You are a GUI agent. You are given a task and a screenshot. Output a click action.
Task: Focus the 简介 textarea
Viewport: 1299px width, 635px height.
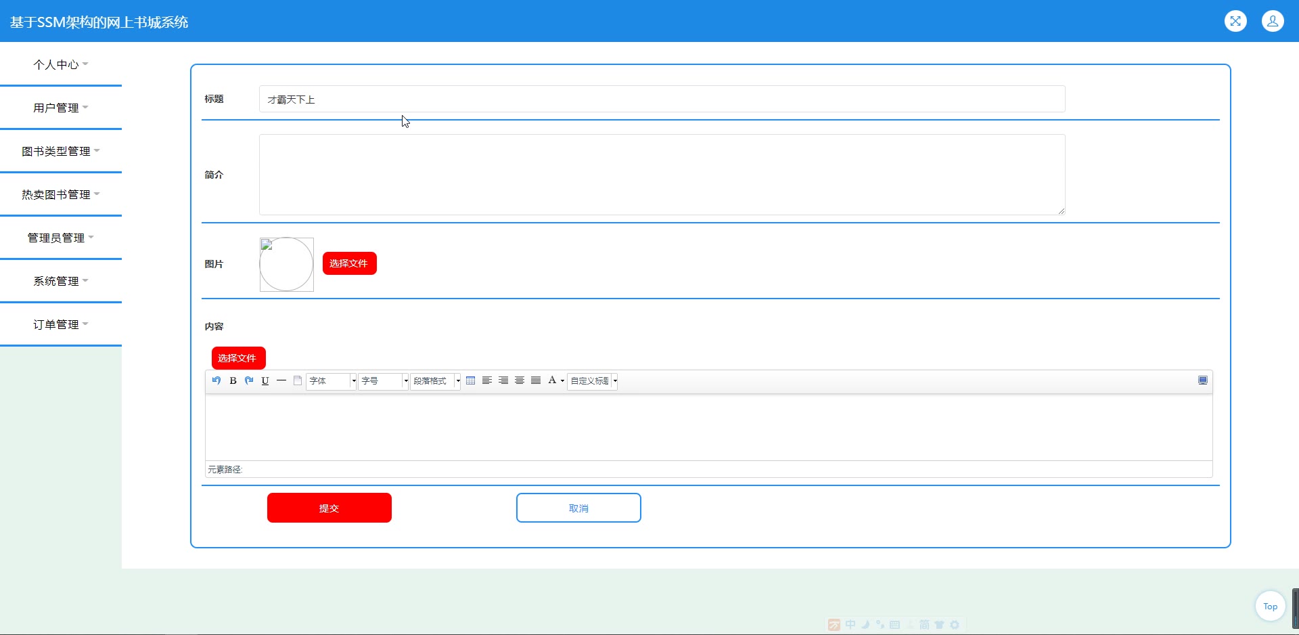tap(662, 175)
